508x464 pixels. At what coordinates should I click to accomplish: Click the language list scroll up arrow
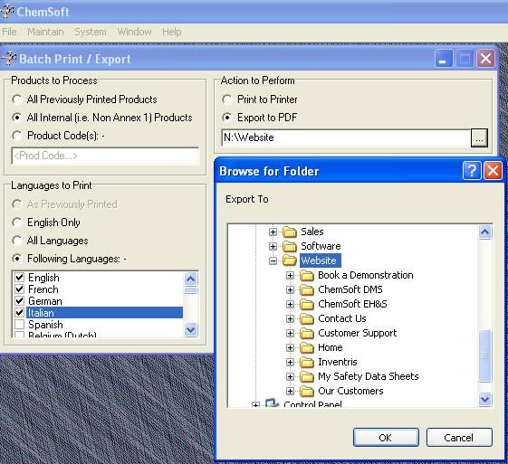click(x=190, y=279)
